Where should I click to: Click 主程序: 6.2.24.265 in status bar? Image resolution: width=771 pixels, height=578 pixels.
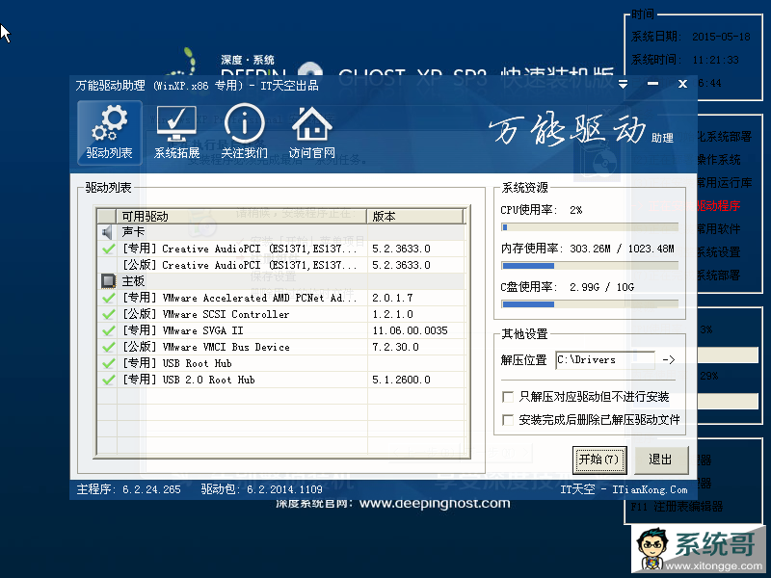129,489
